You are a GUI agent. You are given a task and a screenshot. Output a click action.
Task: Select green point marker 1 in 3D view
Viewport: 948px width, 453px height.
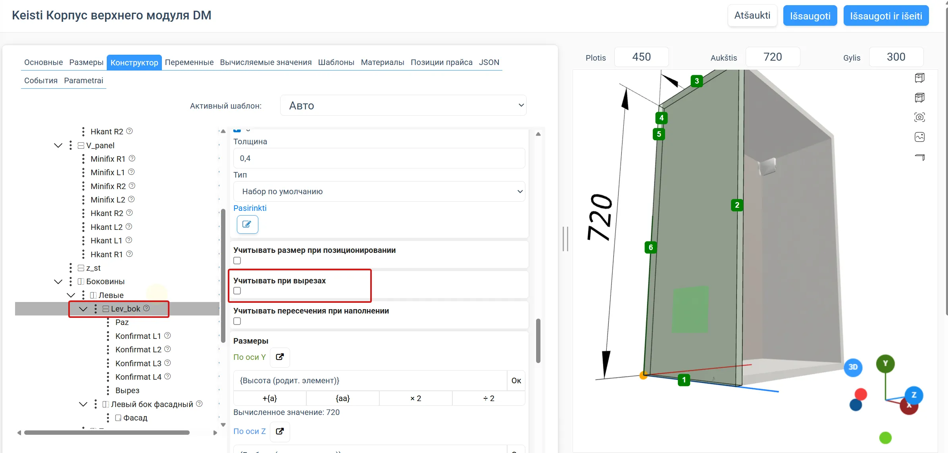pos(684,380)
